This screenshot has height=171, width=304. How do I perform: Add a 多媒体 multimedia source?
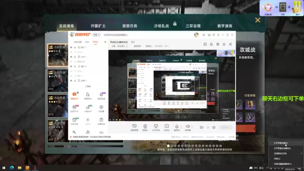[x=166, y=128]
